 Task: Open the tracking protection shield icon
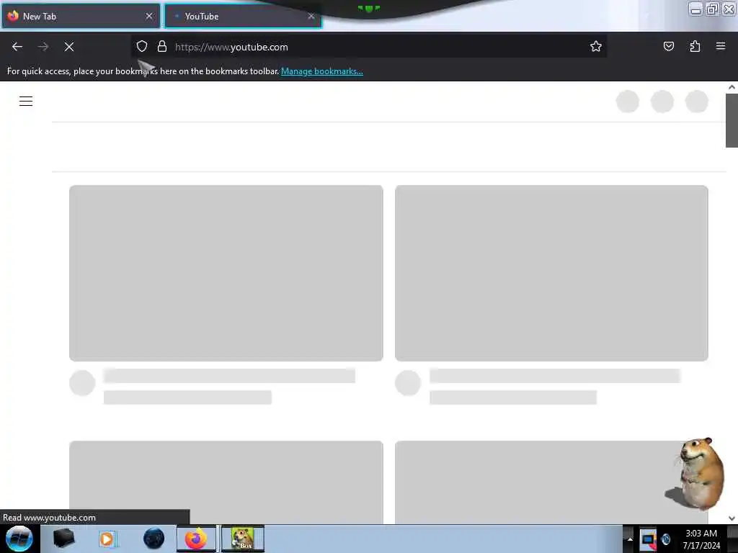pos(142,46)
